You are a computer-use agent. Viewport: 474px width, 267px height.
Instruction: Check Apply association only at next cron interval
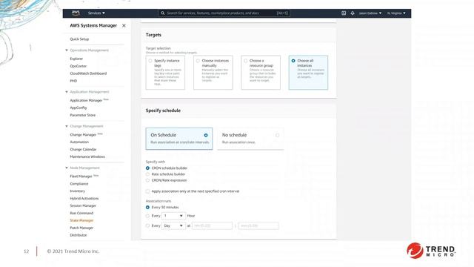tap(147, 191)
